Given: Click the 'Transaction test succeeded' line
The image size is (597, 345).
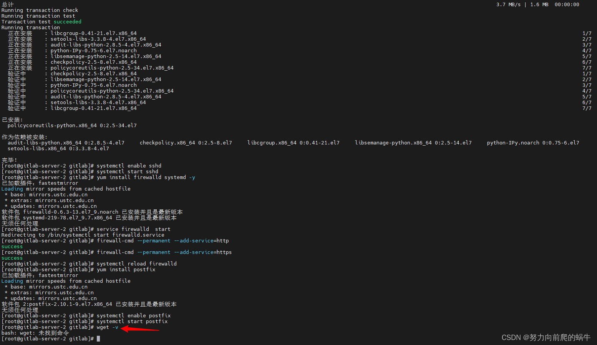Looking at the screenshot, I should 41,22.
